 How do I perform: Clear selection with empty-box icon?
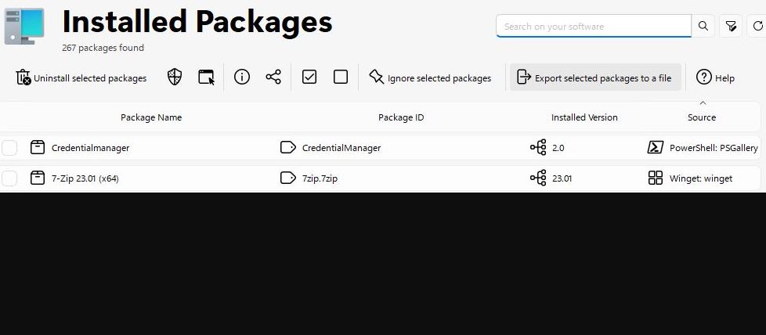[341, 77]
